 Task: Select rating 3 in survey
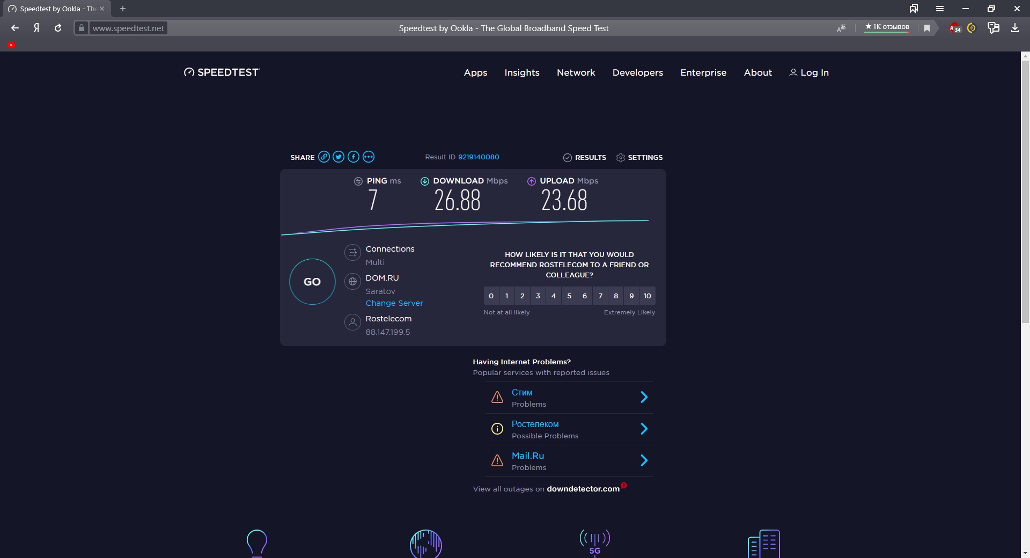tap(538, 296)
